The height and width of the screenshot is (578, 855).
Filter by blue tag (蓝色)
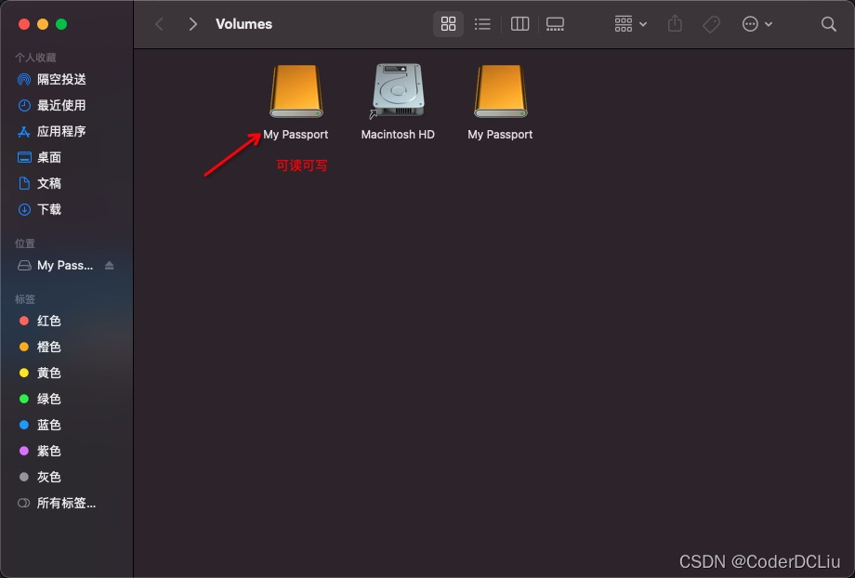[40, 425]
